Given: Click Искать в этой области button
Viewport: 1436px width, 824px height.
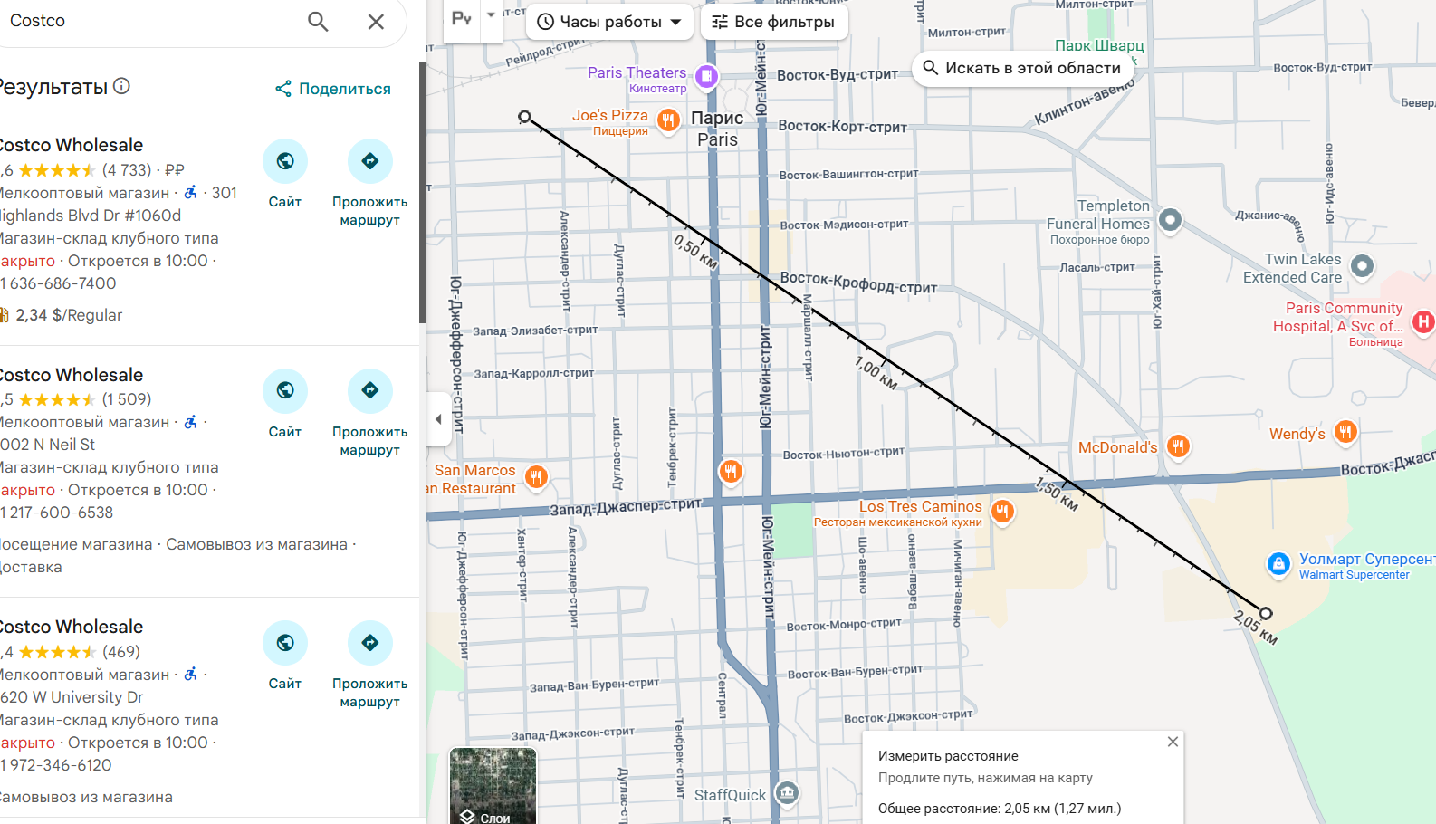Looking at the screenshot, I should (x=1022, y=68).
